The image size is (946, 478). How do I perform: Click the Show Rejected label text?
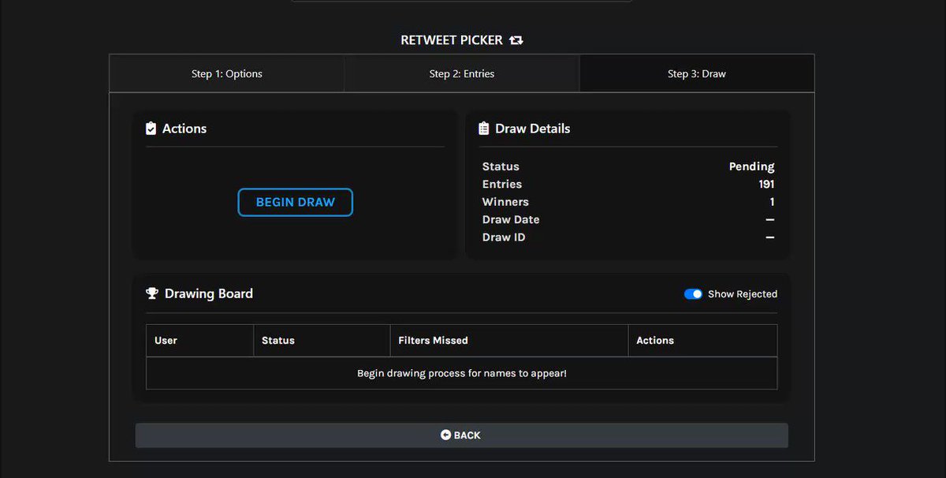point(743,294)
